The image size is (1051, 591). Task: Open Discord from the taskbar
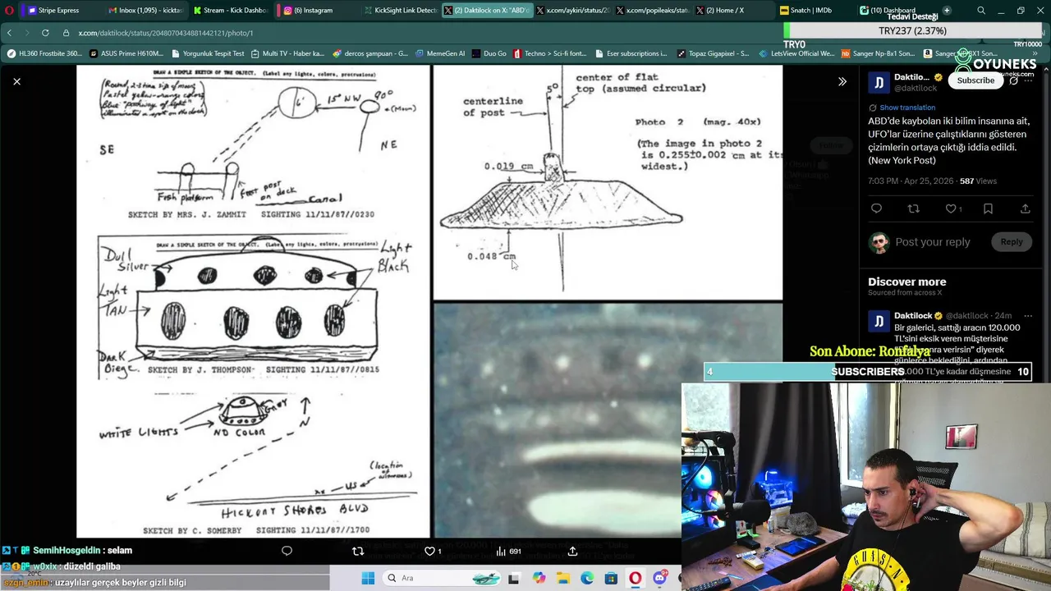point(659,579)
